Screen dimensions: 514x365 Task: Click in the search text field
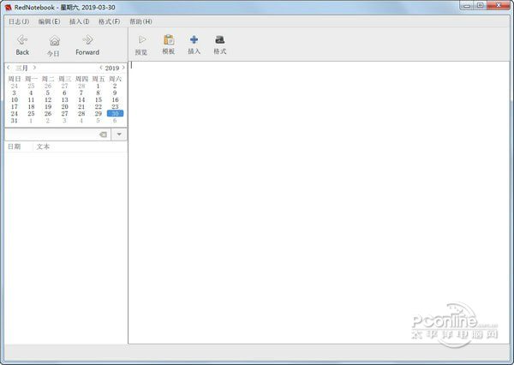pyautogui.click(x=51, y=135)
